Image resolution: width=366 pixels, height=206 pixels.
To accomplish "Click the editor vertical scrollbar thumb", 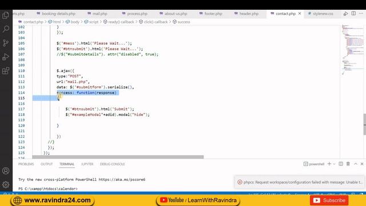I will (x=365, y=124).
